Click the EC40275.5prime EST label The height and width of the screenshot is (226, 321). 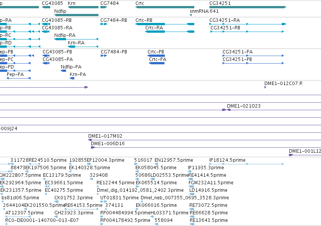point(64,191)
